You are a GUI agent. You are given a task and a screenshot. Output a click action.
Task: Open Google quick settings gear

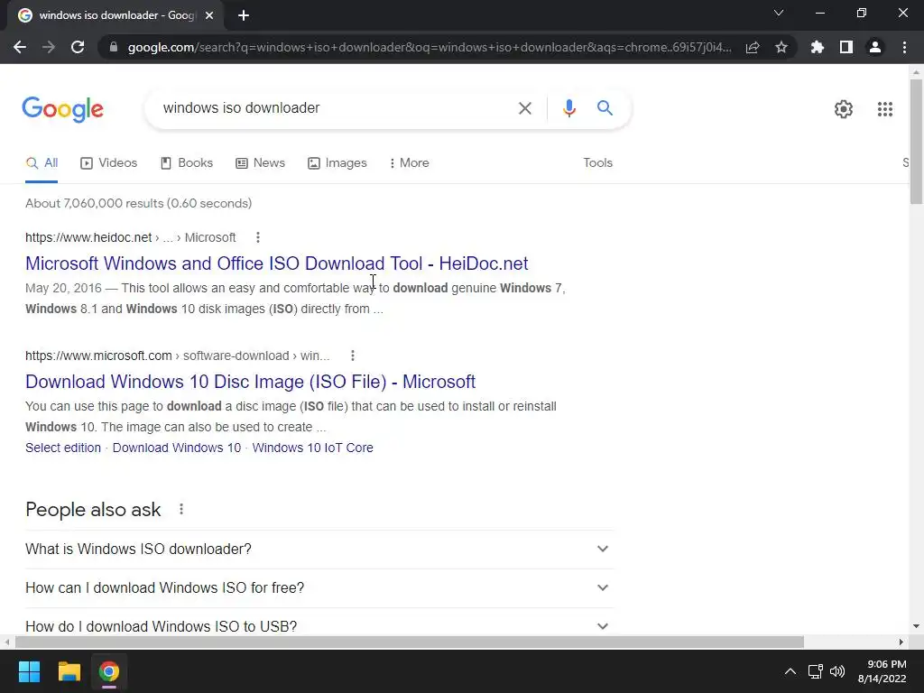click(844, 109)
